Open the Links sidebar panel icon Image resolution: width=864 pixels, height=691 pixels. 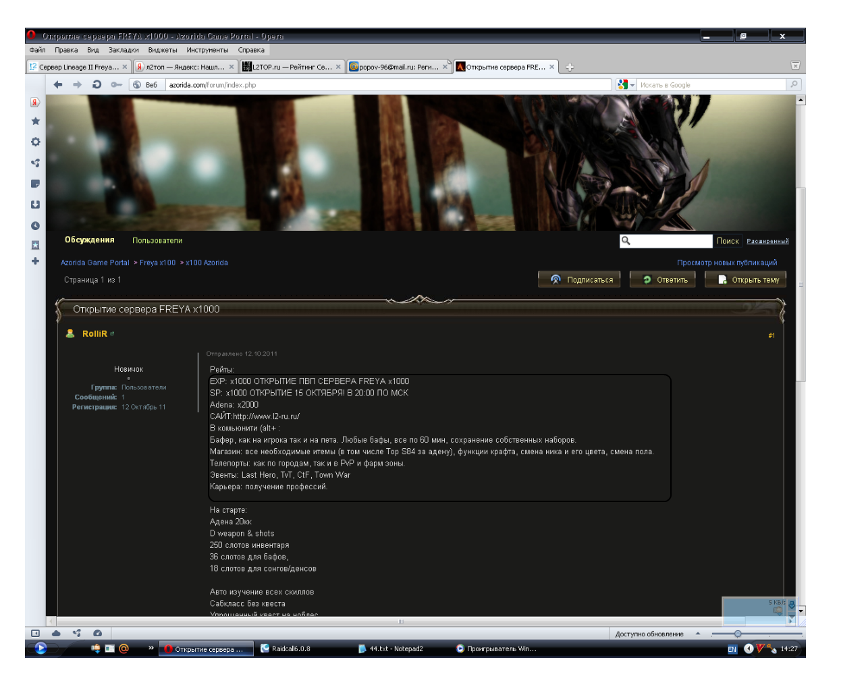tap(35, 245)
